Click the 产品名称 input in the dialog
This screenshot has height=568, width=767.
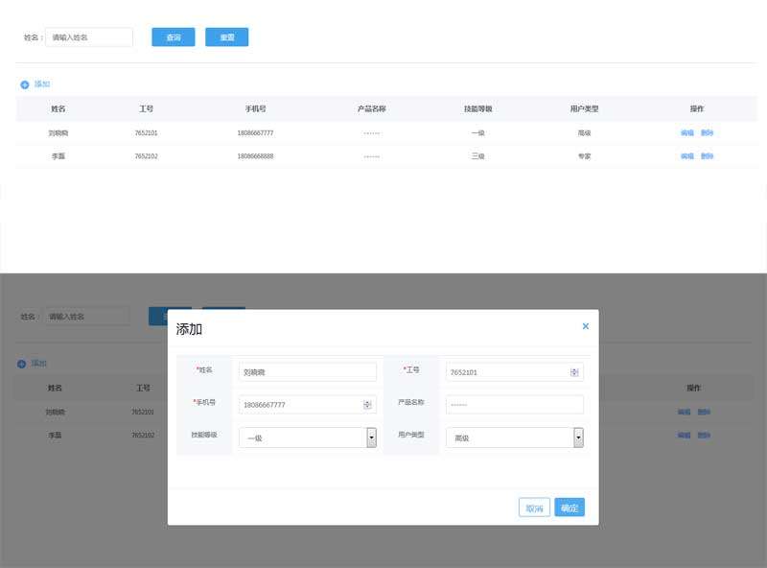[x=514, y=405]
